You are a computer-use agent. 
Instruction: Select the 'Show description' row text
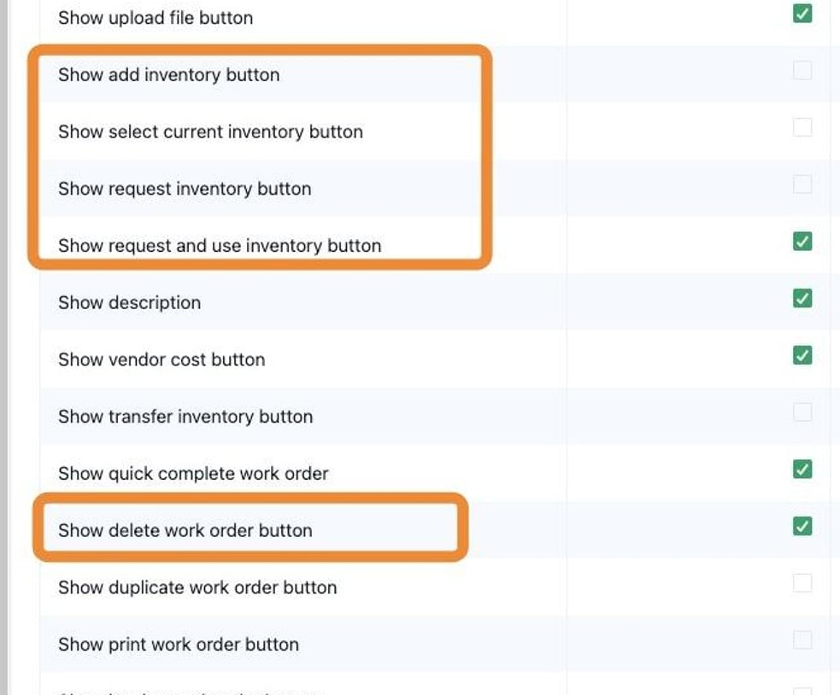(x=130, y=303)
